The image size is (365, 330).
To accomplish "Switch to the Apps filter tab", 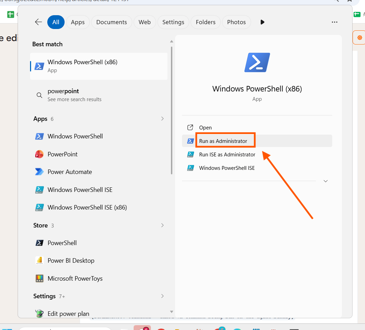I will coord(78,22).
